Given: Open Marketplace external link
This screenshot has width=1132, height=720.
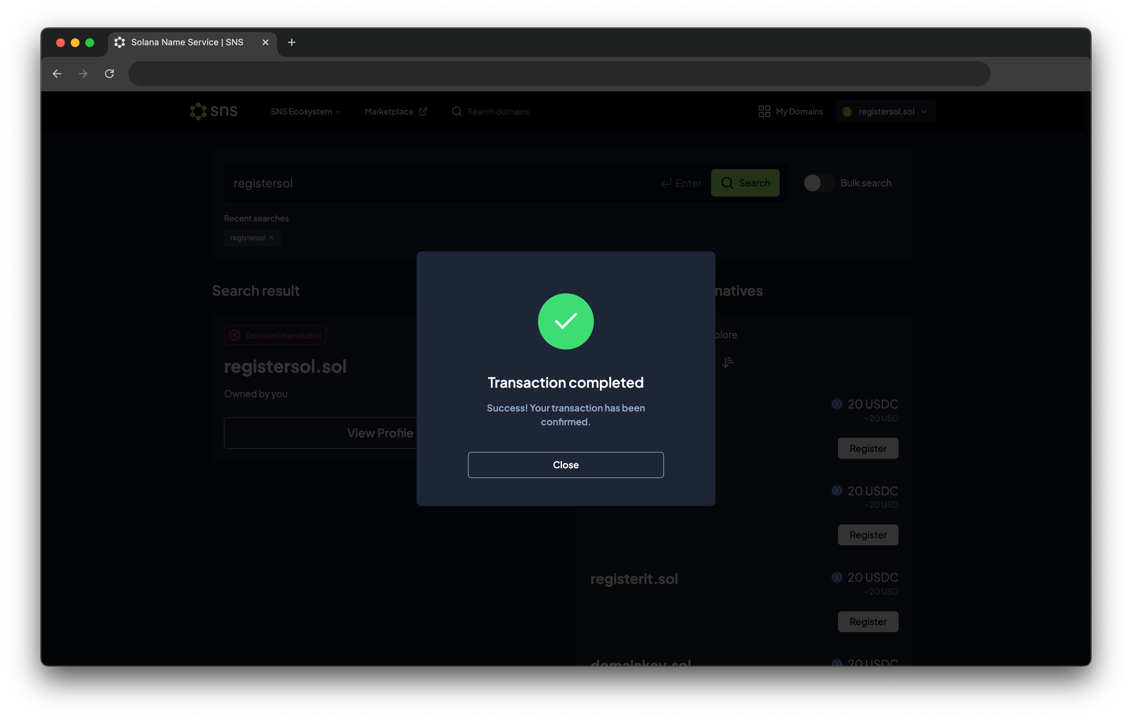Looking at the screenshot, I should click(x=396, y=111).
